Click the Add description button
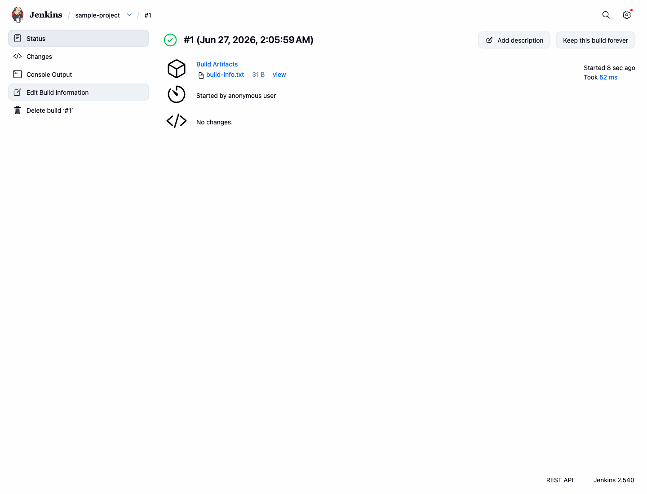Viewport: 647px width, 494px height. point(514,40)
